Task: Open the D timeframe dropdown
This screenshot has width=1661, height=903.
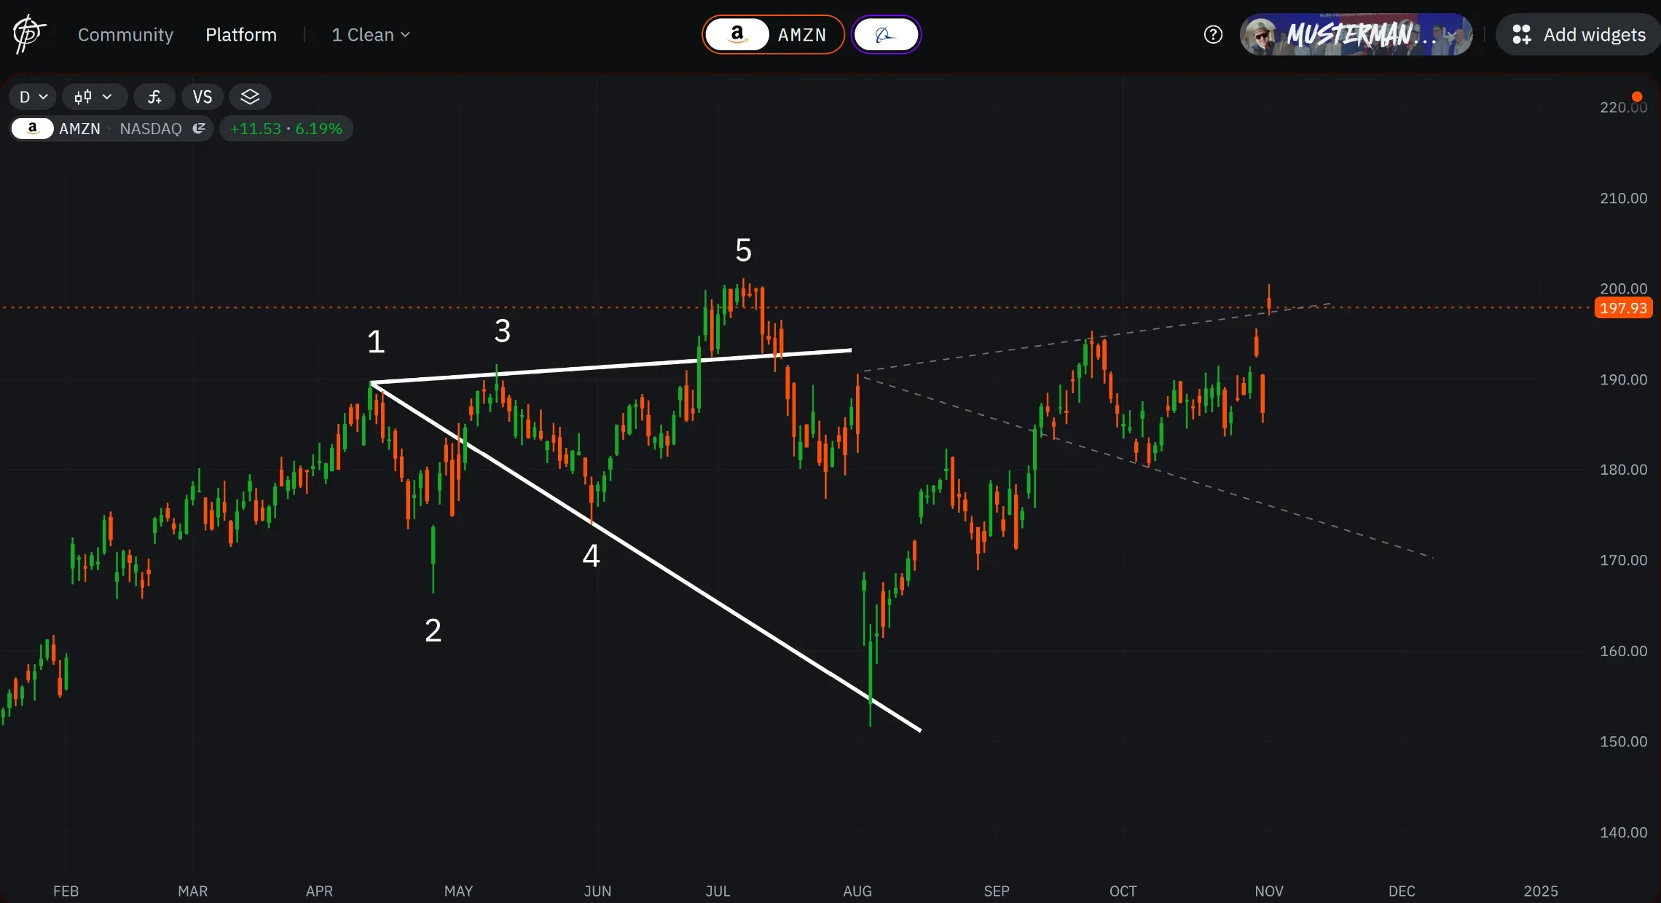Action: (x=33, y=96)
